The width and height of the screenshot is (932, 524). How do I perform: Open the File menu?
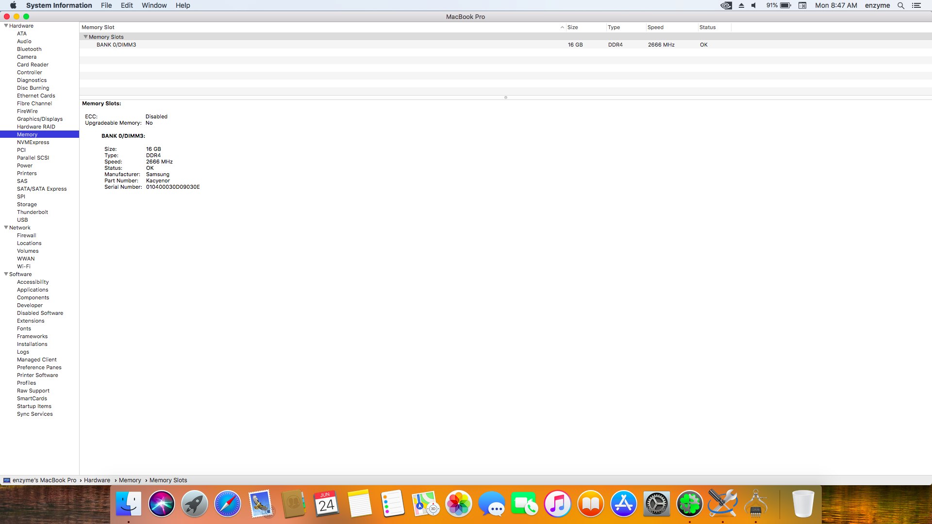(106, 5)
